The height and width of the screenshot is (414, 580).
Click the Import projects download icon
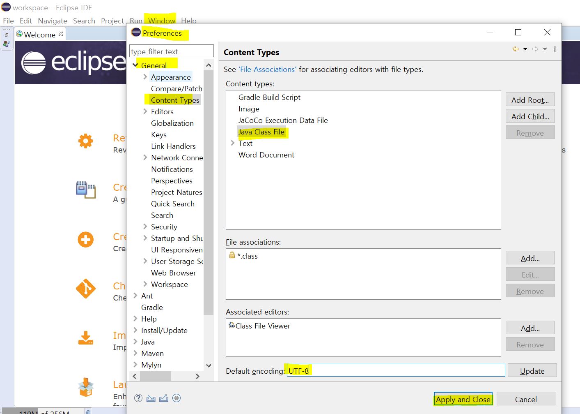(85, 338)
